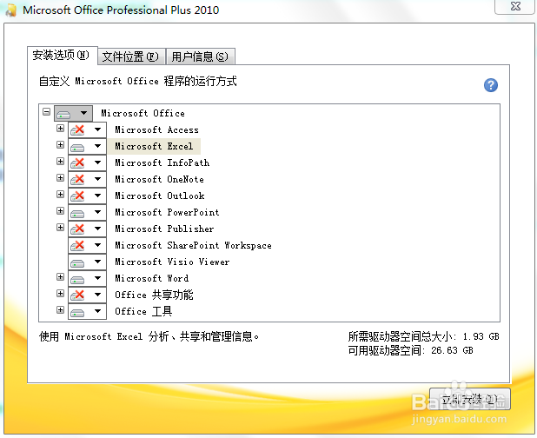This screenshot has width=537, height=438.
Task: Open install dropdown arrow for Microsoft Publisher
Action: (x=97, y=229)
